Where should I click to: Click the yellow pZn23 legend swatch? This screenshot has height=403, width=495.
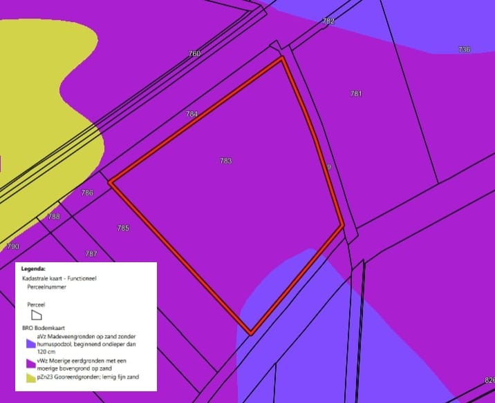click(31, 377)
